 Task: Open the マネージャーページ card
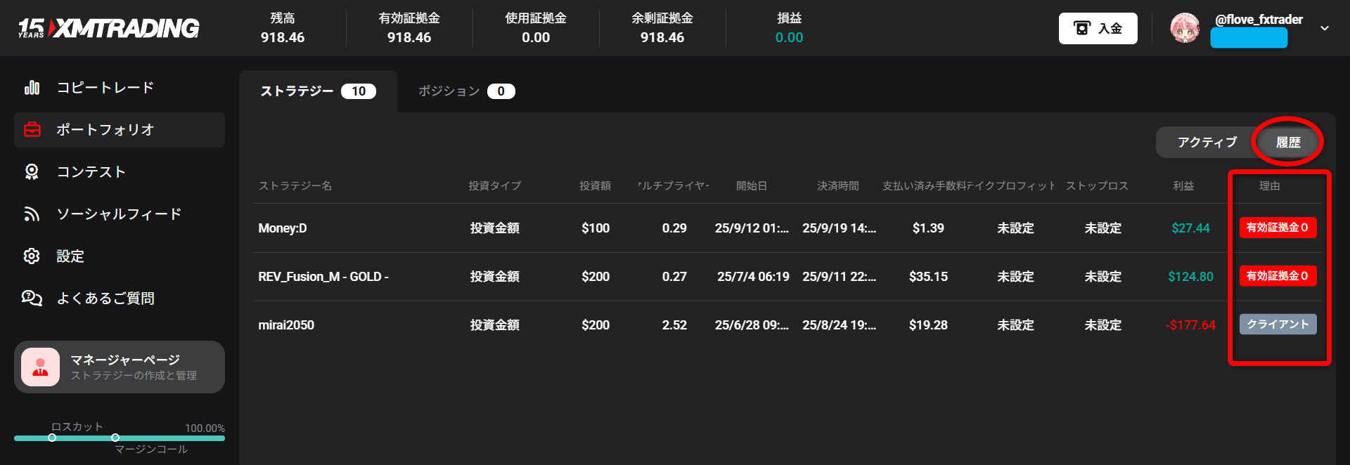click(x=120, y=367)
